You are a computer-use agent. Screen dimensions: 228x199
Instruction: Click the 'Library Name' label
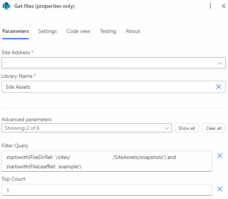[17, 76]
